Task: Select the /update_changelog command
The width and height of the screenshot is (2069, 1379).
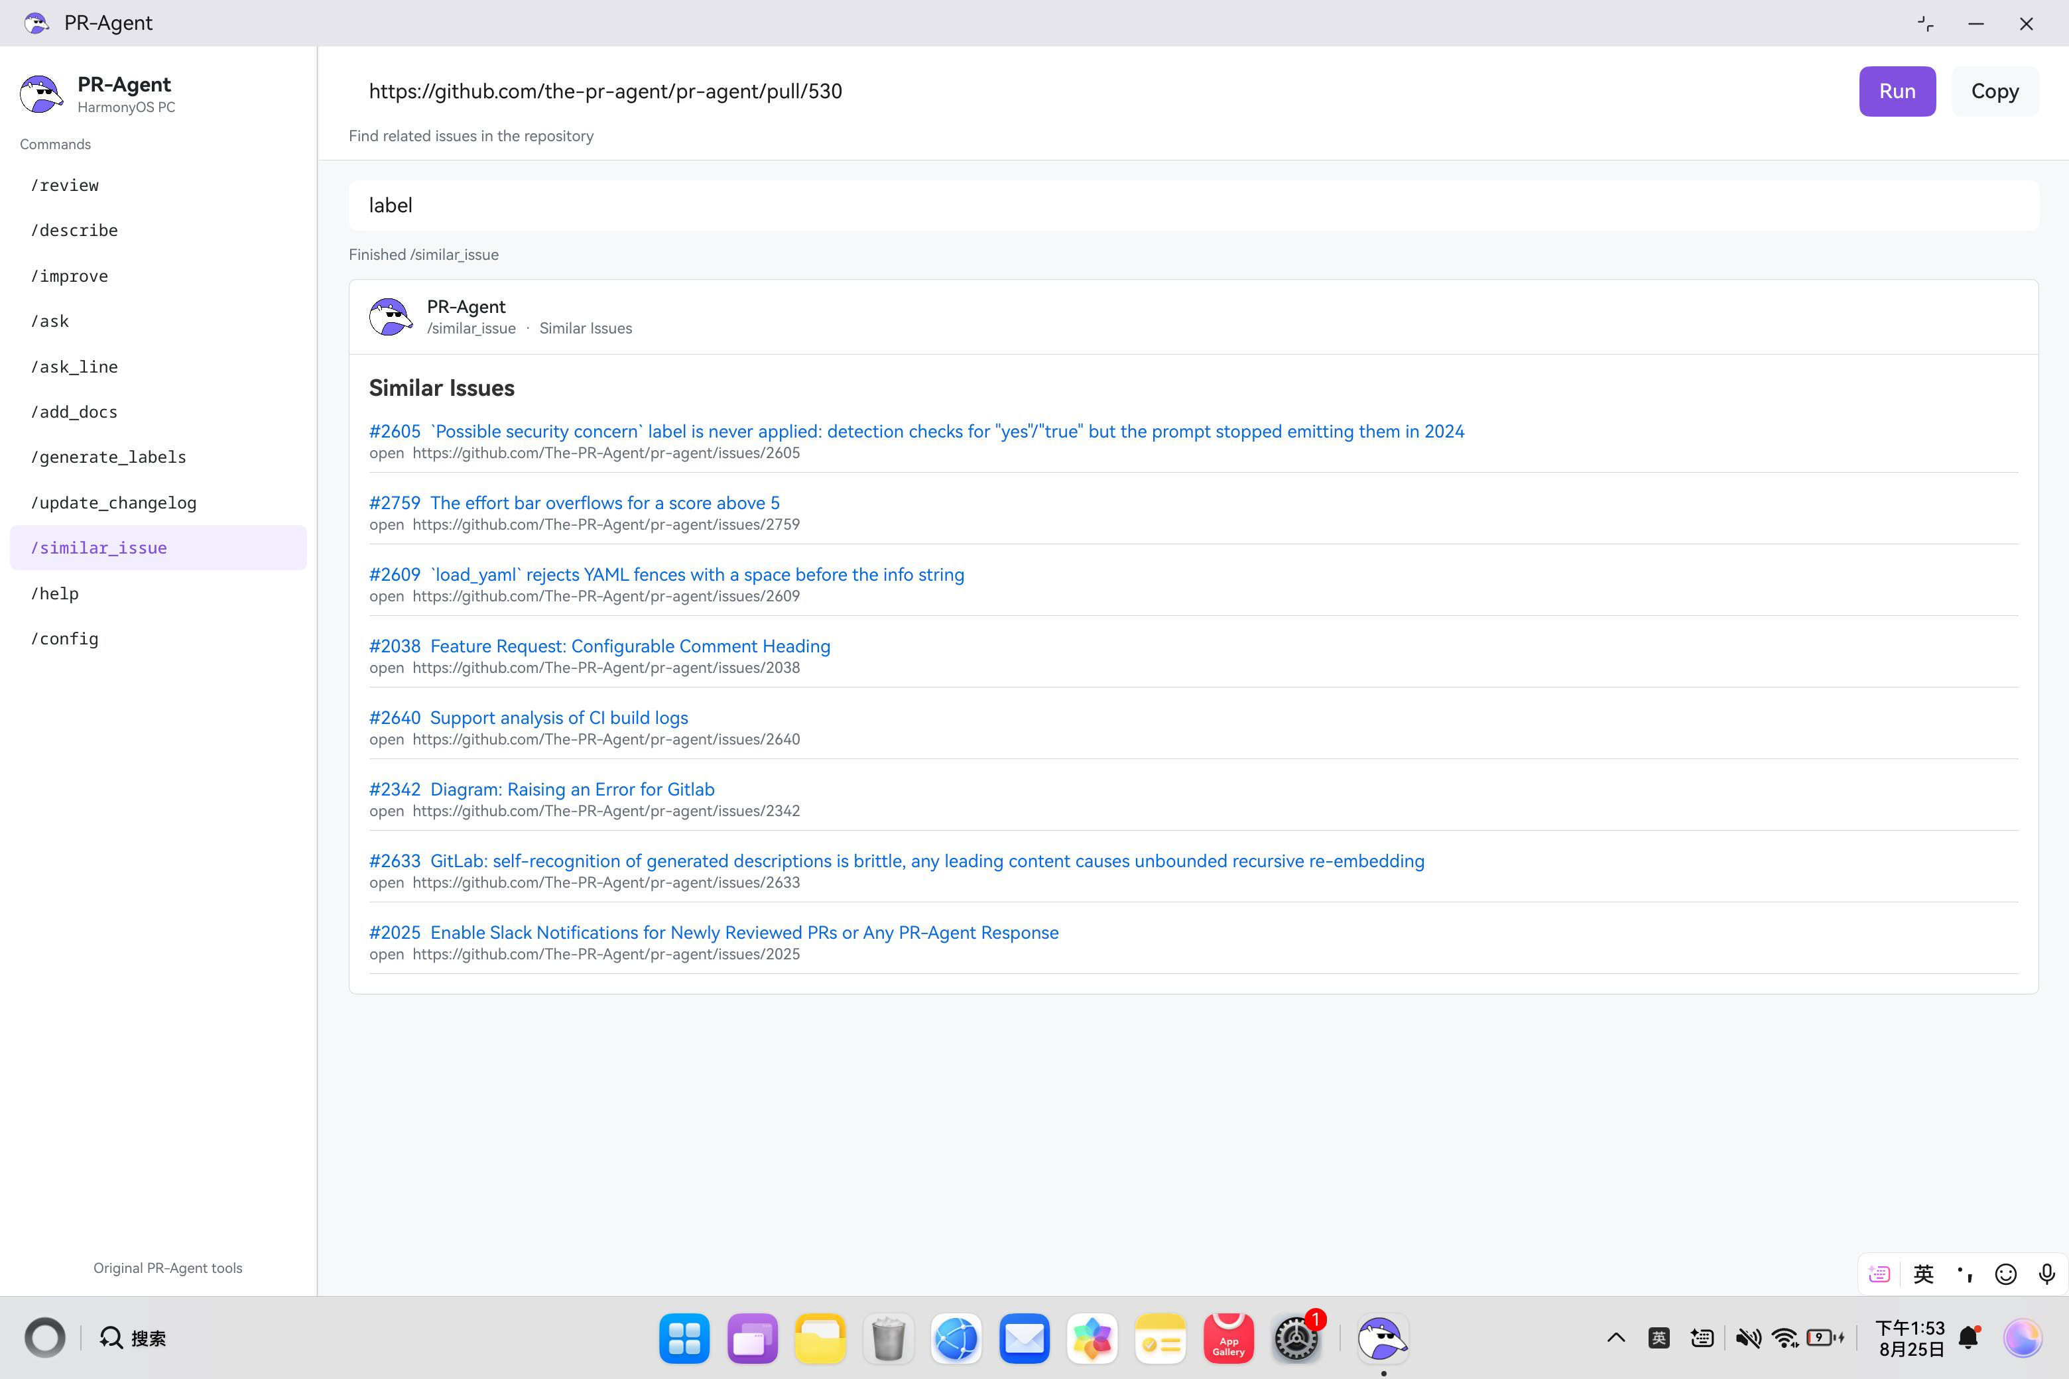Action: pos(158,503)
